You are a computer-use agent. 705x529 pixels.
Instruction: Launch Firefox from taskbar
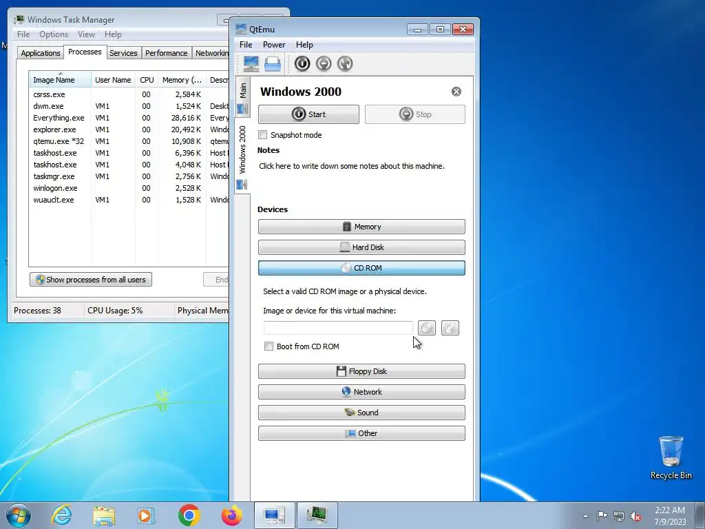(231, 515)
